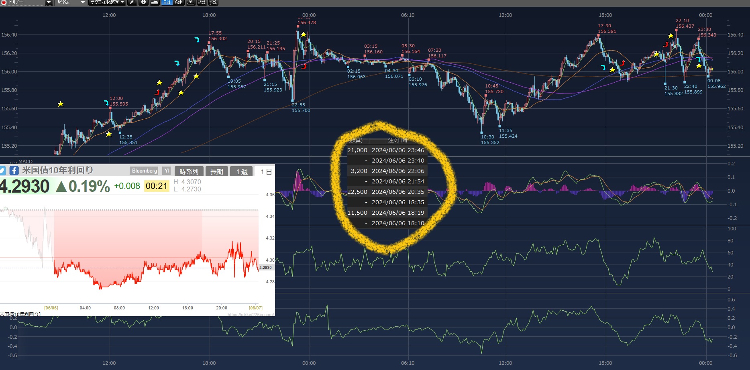Share bond yield on Facebook

point(14,171)
